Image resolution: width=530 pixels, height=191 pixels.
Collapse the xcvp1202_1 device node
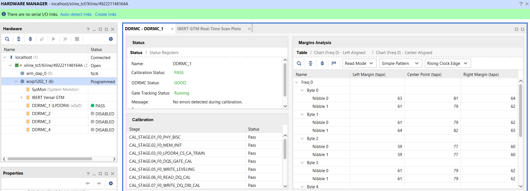coord(16,82)
